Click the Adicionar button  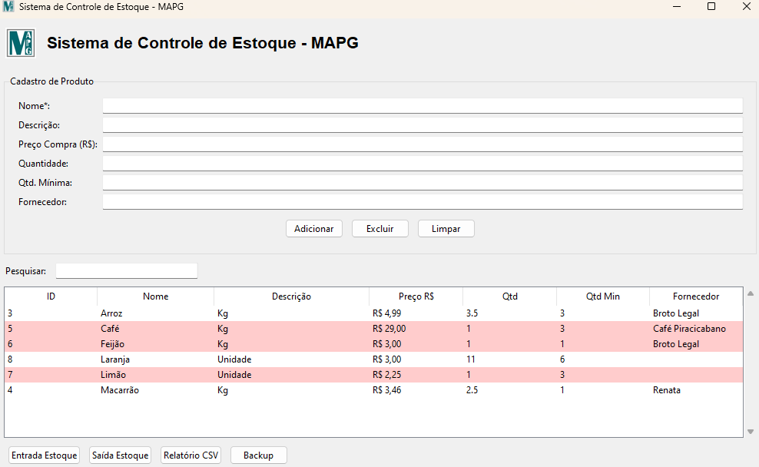tap(313, 229)
